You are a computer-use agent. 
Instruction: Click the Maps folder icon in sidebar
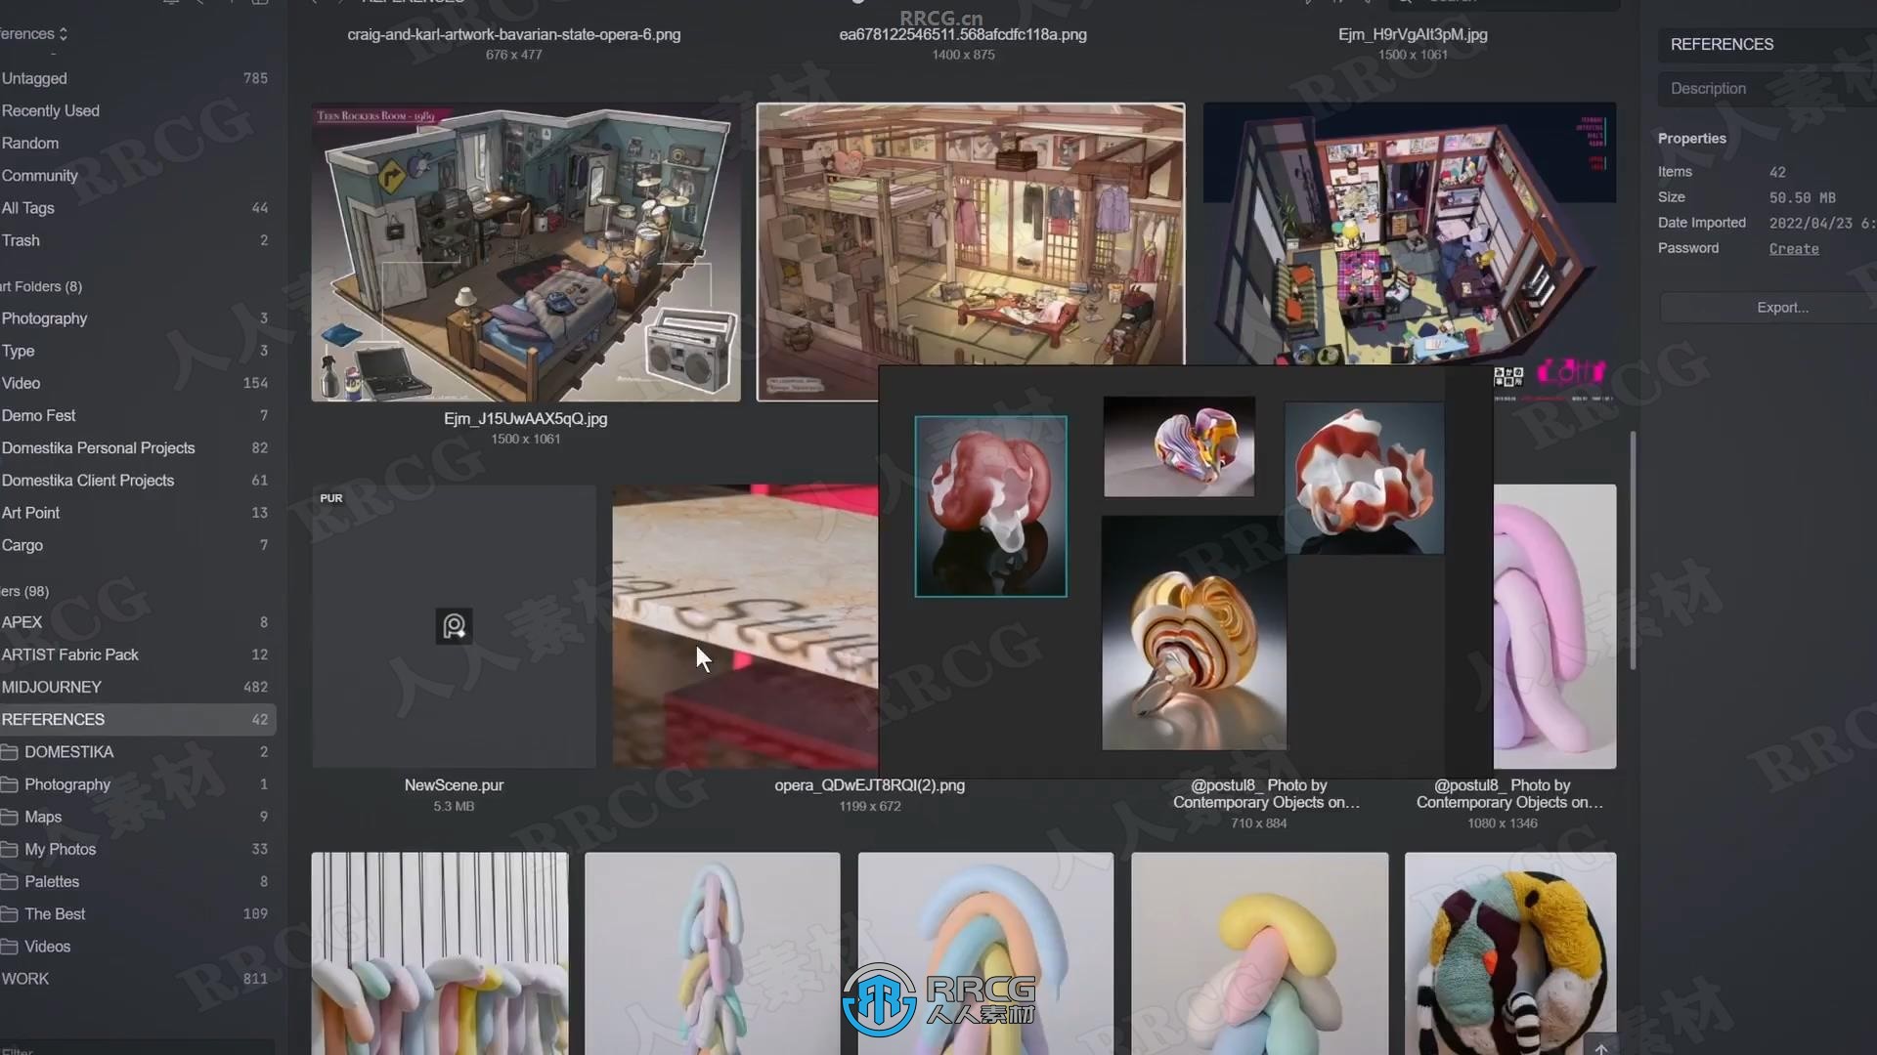click(x=10, y=817)
